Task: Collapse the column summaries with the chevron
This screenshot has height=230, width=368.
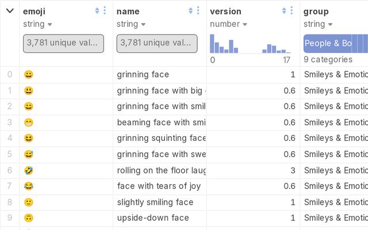Action: coord(10,11)
